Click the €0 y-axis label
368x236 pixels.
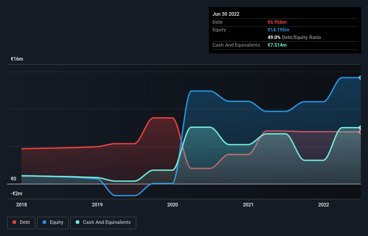(x=13, y=179)
